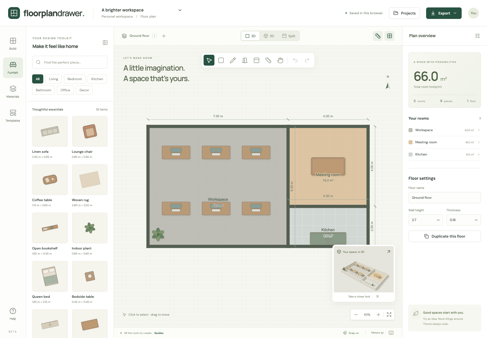Select the arrow selection tool
The width and height of the screenshot is (487, 338).
[209, 60]
